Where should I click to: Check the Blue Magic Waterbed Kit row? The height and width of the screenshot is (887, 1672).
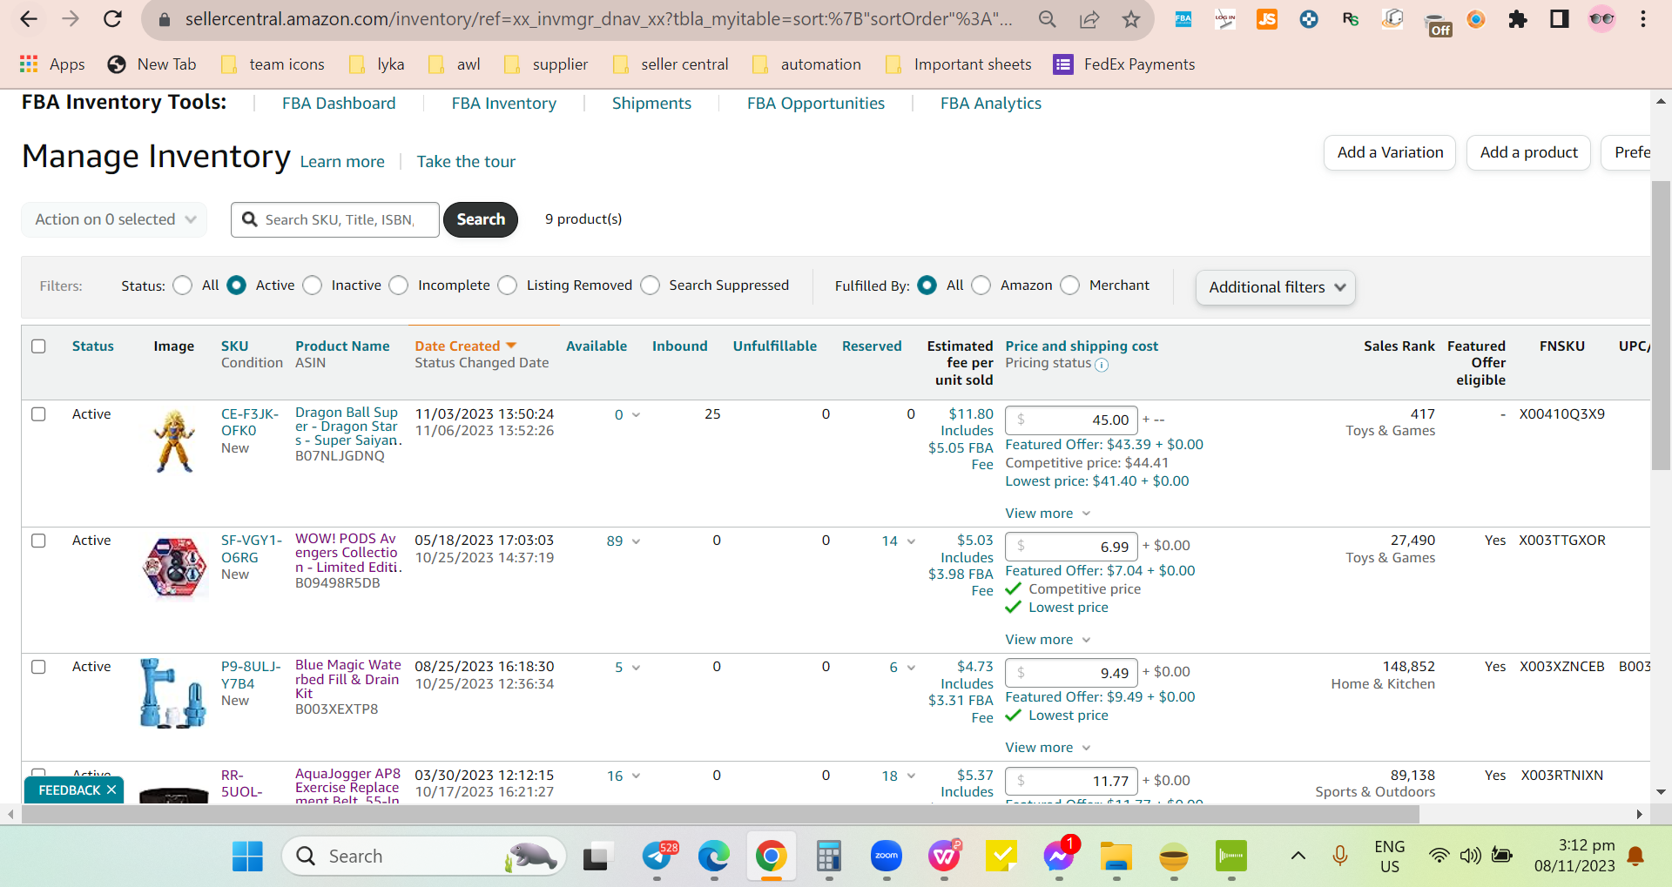pos(38,667)
